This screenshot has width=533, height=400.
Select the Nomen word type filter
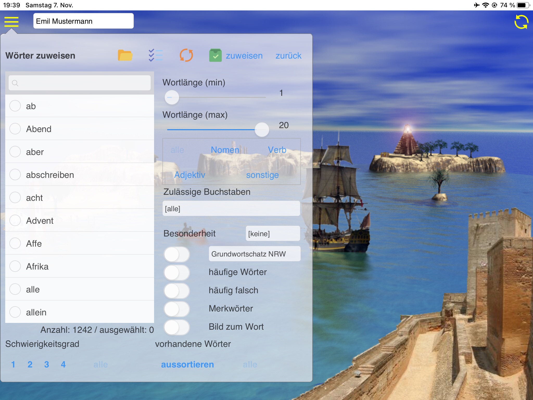(225, 150)
